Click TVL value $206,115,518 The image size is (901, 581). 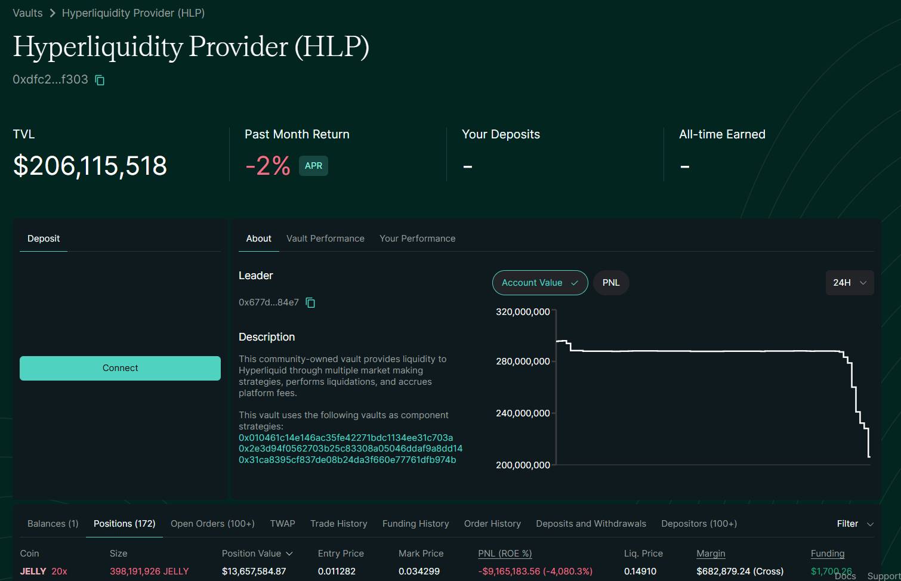click(x=90, y=166)
